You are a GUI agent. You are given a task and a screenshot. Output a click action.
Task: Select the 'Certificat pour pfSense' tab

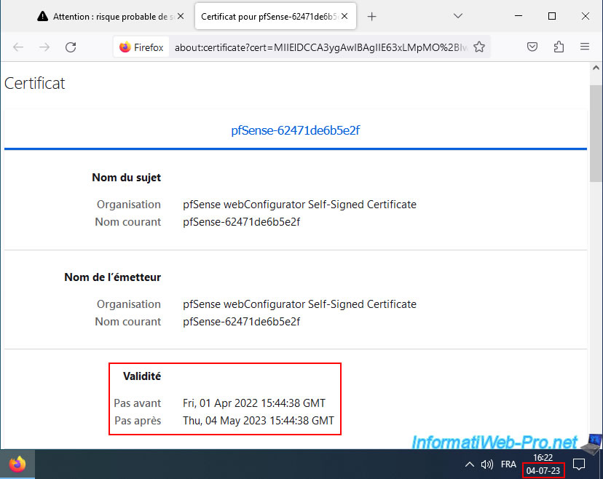tap(275, 16)
